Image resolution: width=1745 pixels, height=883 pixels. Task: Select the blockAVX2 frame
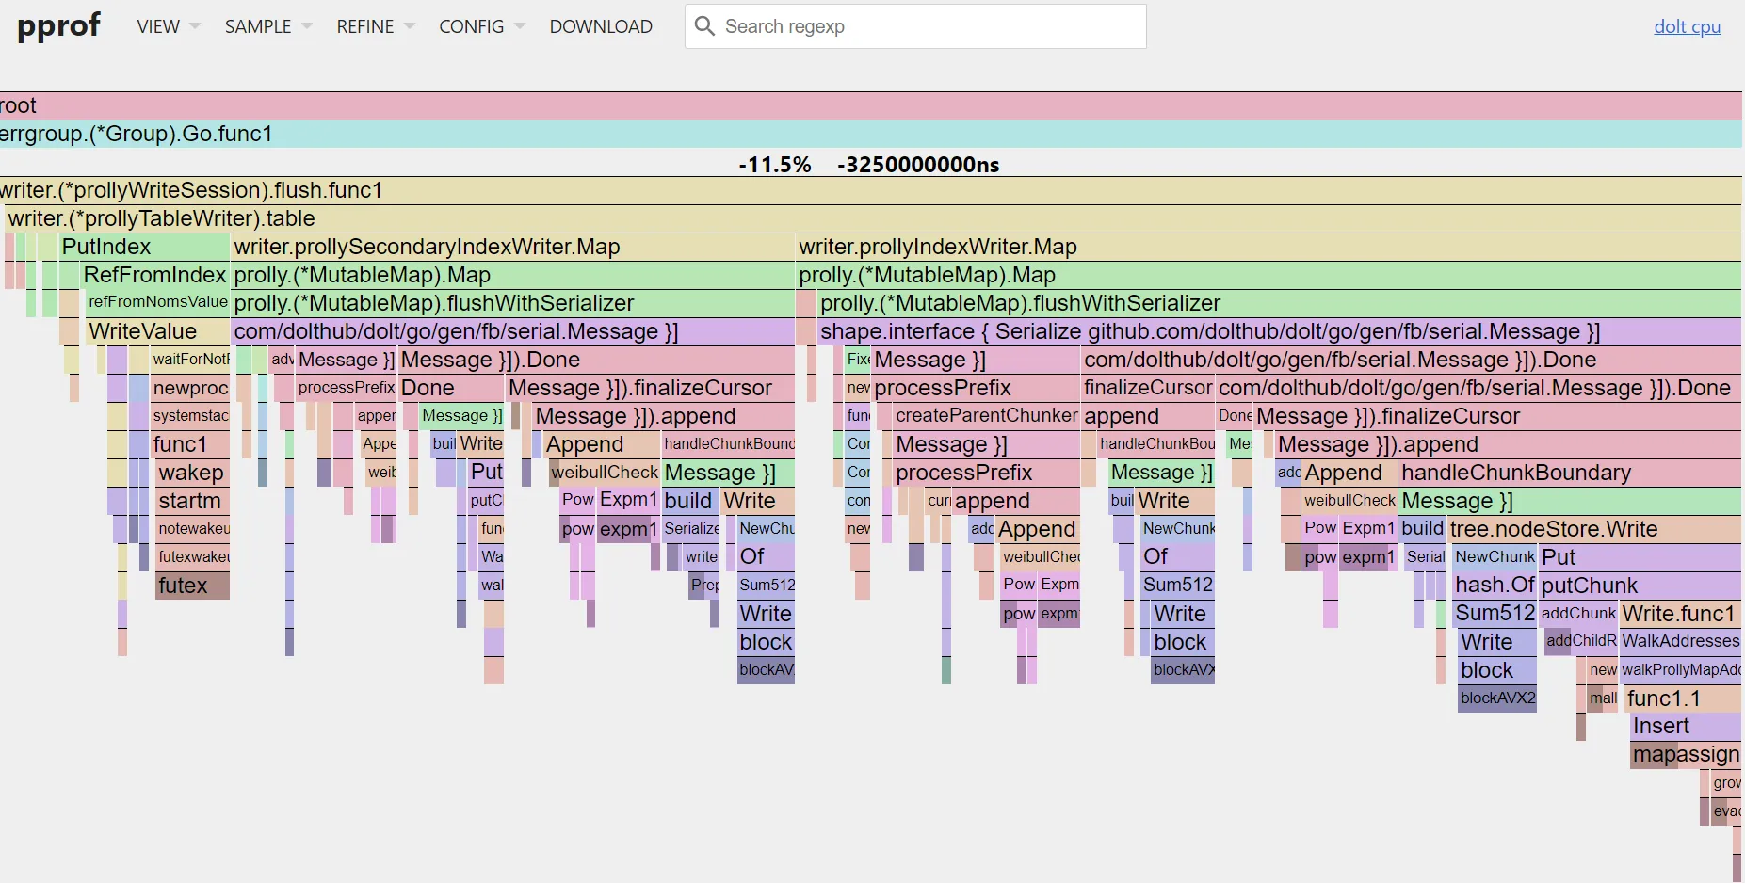coord(1496,698)
